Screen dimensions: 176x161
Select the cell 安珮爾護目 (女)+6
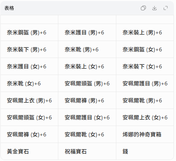[x=87, y=117]
